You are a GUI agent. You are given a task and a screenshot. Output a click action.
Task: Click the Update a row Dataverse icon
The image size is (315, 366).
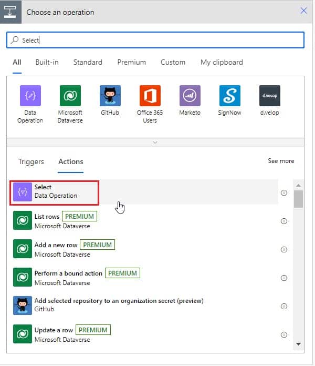click(23, 334)
